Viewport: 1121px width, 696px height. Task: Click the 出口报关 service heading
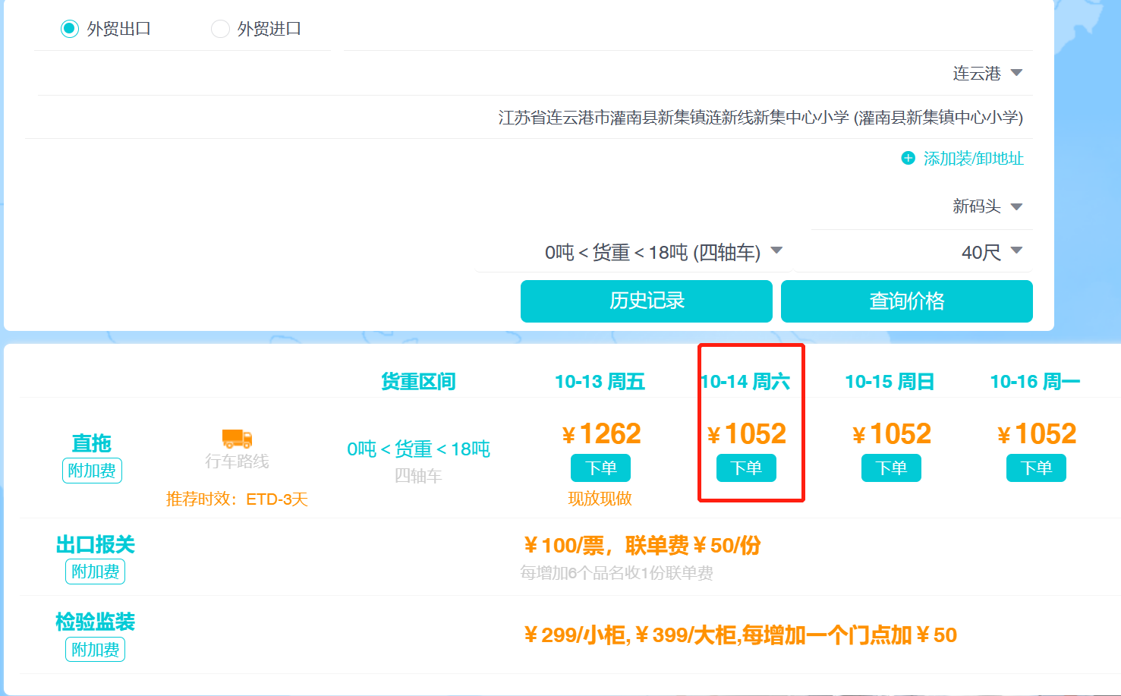tap(95, 544)
